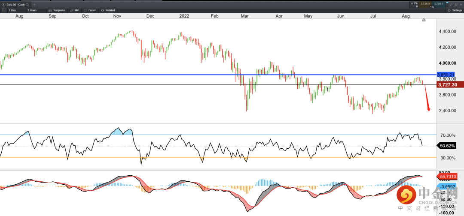Click the sell price 3,726.5

425,4
